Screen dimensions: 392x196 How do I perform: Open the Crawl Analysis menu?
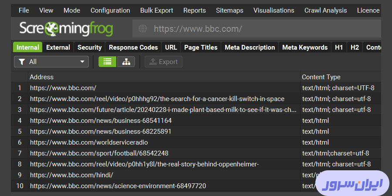[x=325, y=10]
